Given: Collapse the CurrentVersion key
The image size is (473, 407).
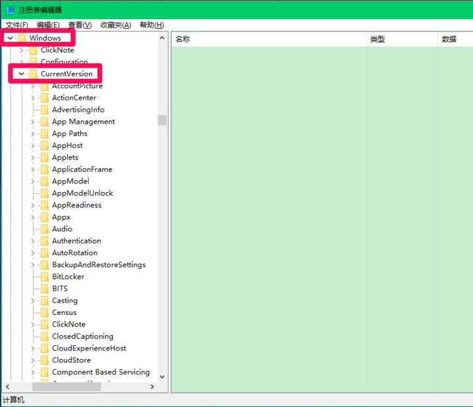Looking at the screenshot, I should point(21,74).
